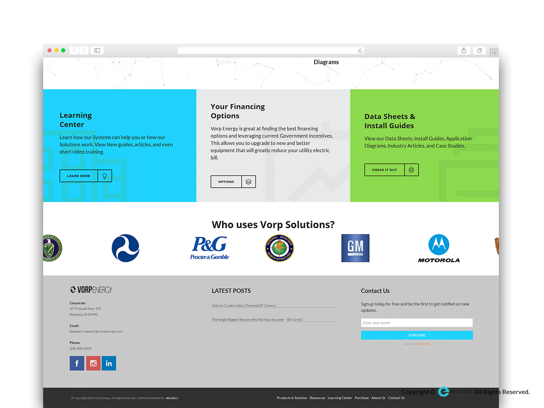The image size is (544, 408).
Task: Click the Procter & Gamble logo
Action: pyautogui.click(x=209, y=248)
